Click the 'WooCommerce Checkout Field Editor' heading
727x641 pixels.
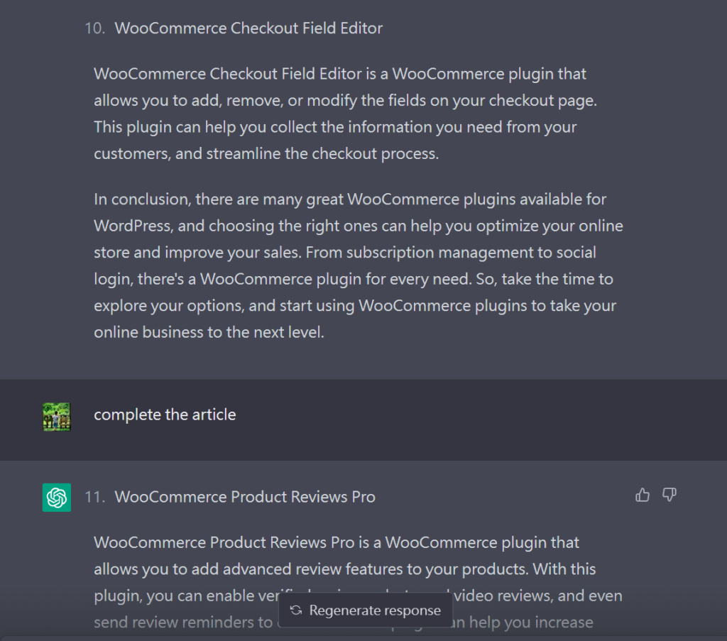[x=248, y=28]
